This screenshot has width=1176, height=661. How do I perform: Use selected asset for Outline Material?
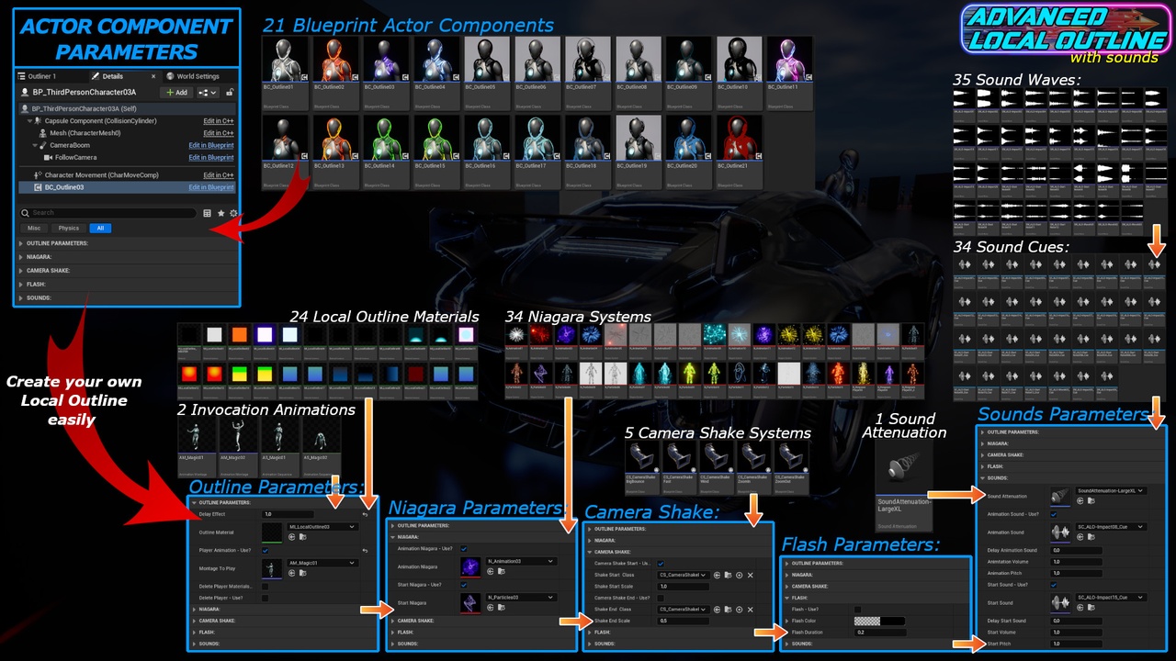(291, 537)
